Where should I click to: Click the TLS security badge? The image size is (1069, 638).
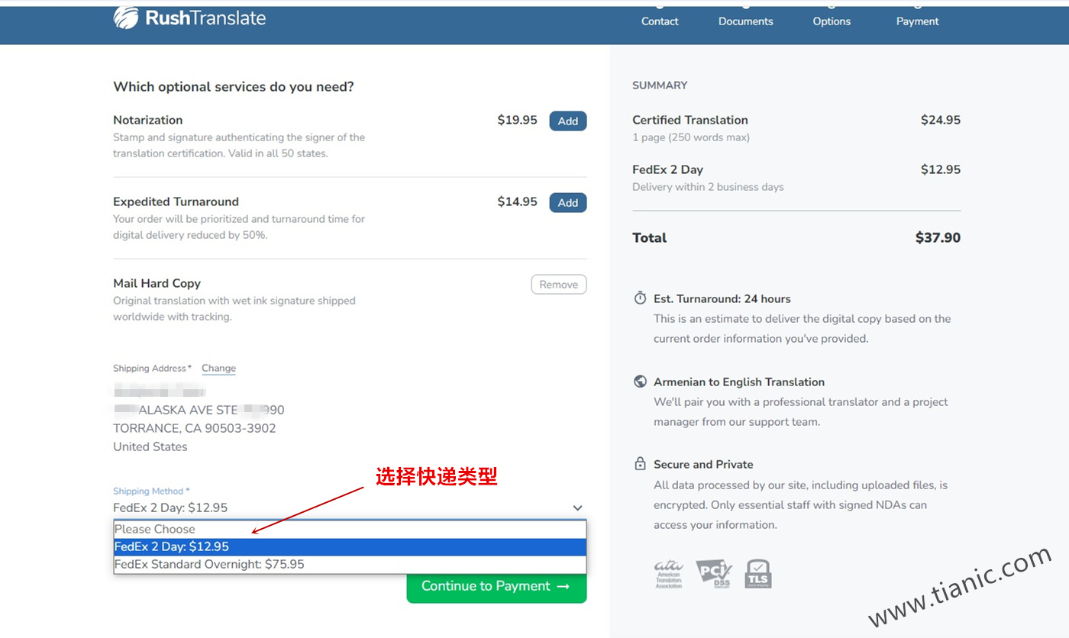pyautogui.click(x=758, y=574)
